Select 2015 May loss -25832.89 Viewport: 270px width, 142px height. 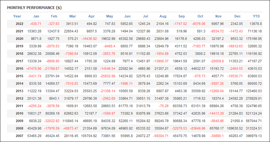coord(107,76)
